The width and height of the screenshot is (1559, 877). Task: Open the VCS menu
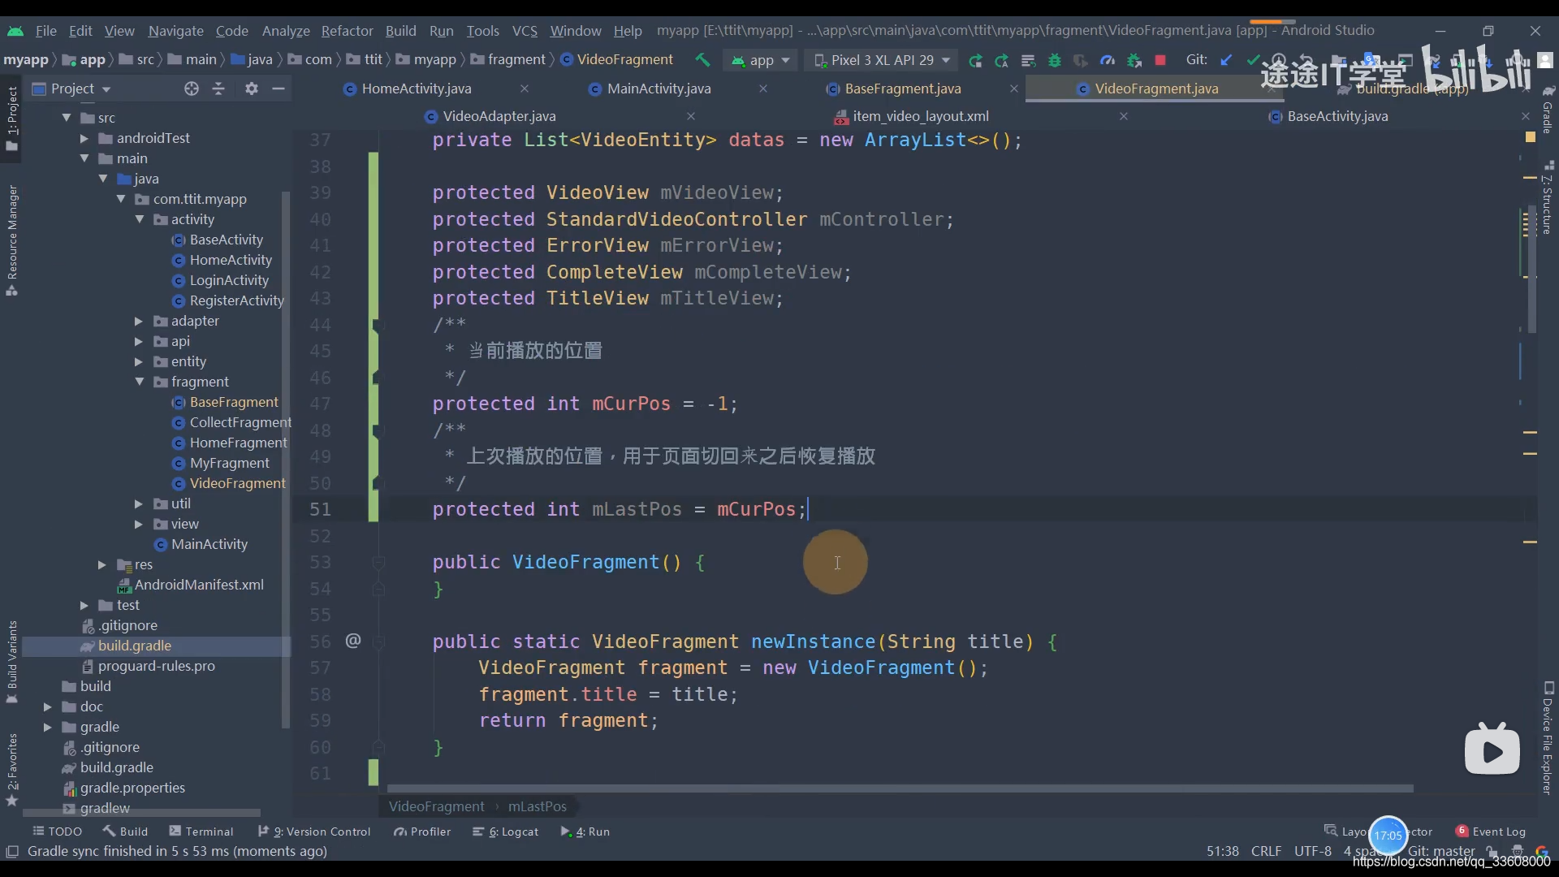525,31
